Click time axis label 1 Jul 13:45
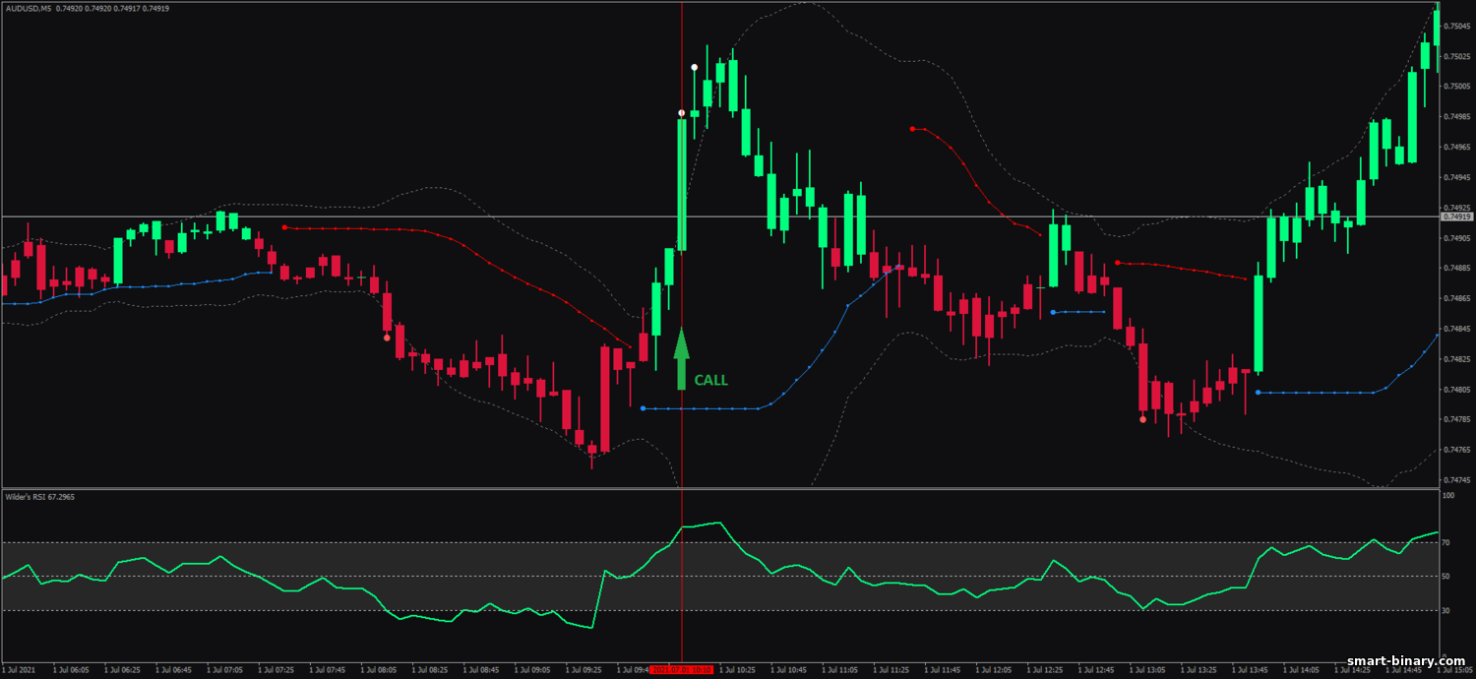Viewport: 1476px width, 679px height. [1248, 670]
